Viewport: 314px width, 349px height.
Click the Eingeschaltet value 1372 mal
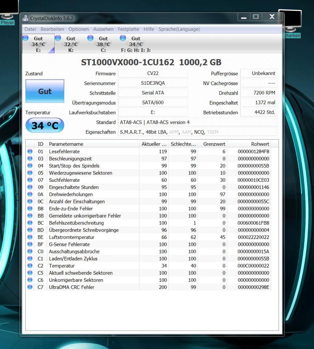259,103
